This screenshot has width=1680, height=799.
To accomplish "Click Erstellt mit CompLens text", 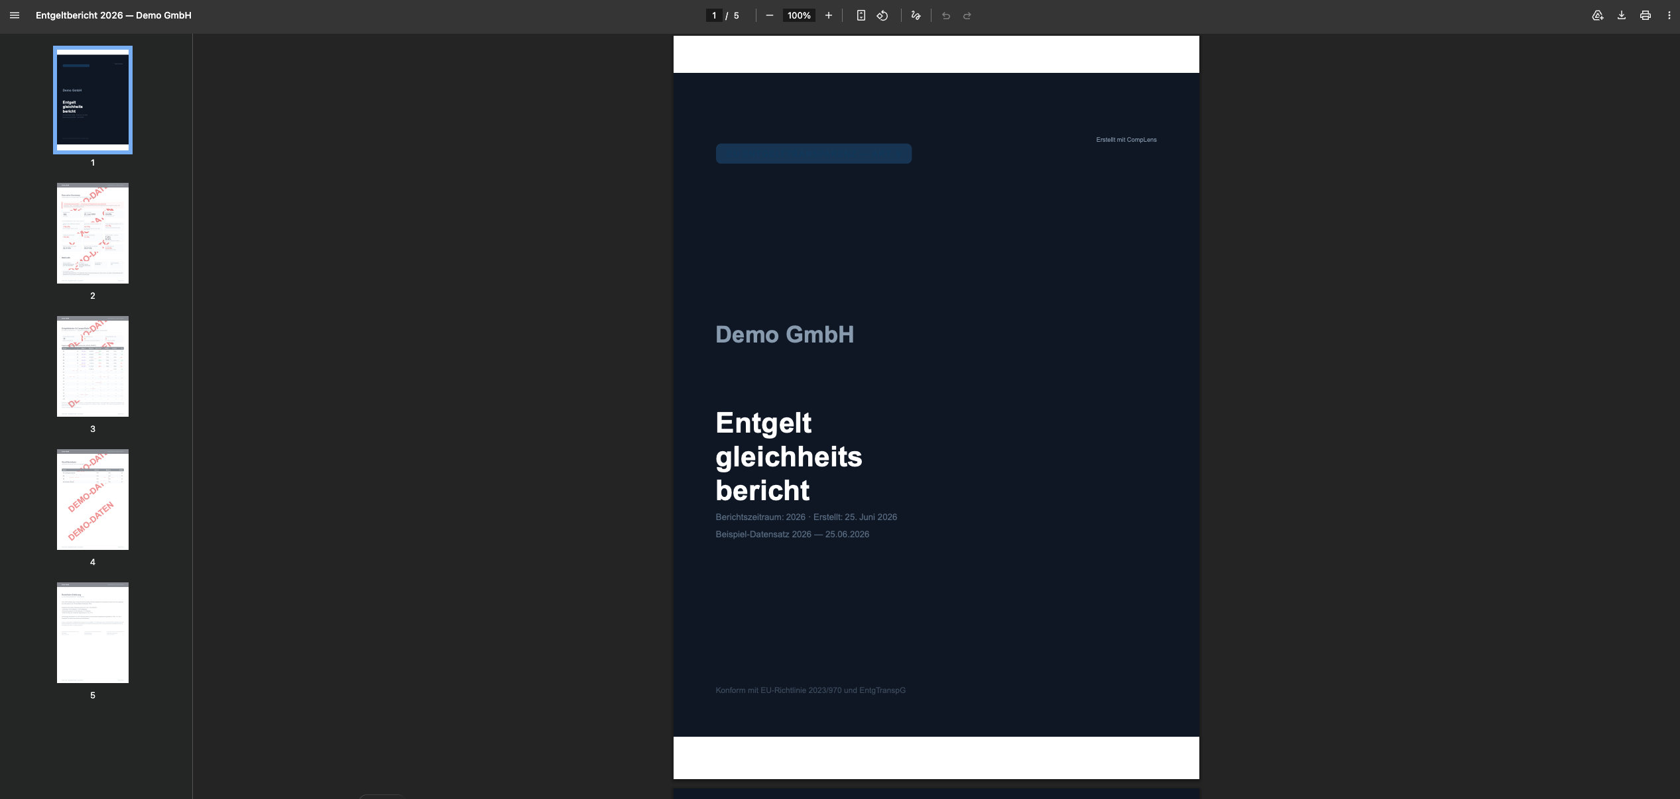I will pos(1126,140).
